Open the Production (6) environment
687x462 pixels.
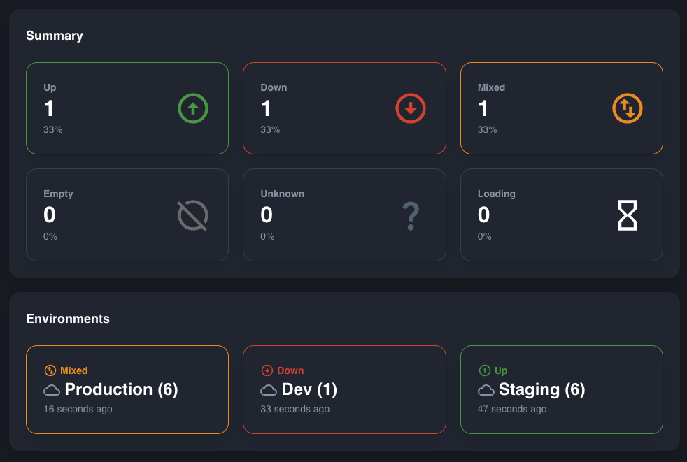[121, 389]
